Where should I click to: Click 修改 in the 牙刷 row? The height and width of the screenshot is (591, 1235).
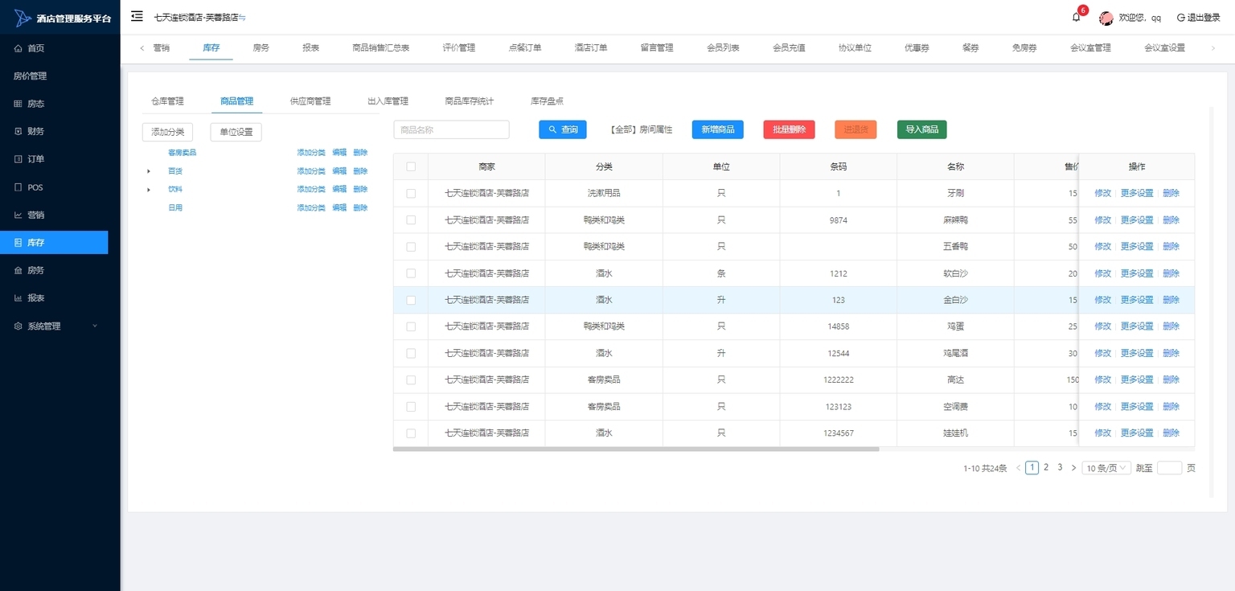pos(1102,193)
